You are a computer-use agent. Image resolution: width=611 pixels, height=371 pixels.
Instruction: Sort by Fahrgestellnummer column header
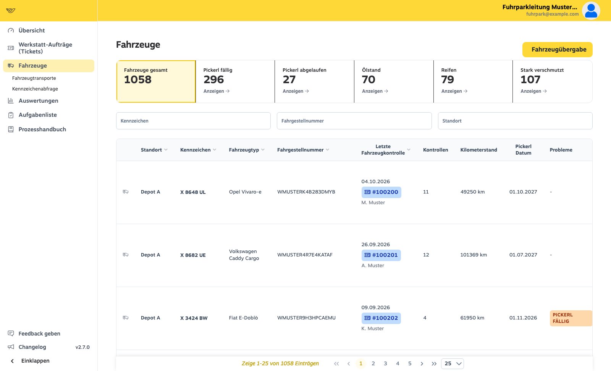pyautogui.click(x=303, y=150)
